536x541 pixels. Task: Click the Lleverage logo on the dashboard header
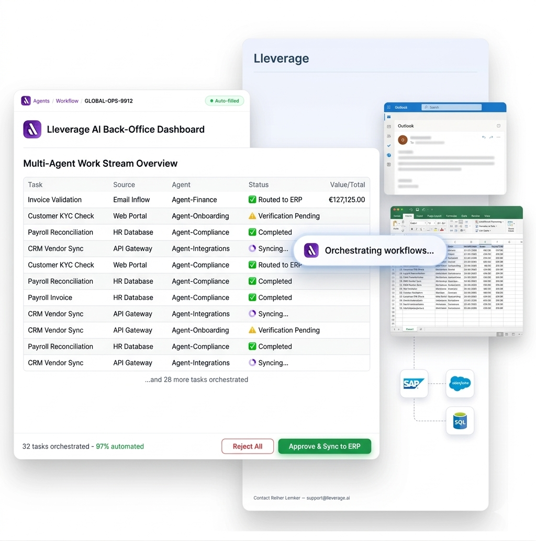[32, 129]
